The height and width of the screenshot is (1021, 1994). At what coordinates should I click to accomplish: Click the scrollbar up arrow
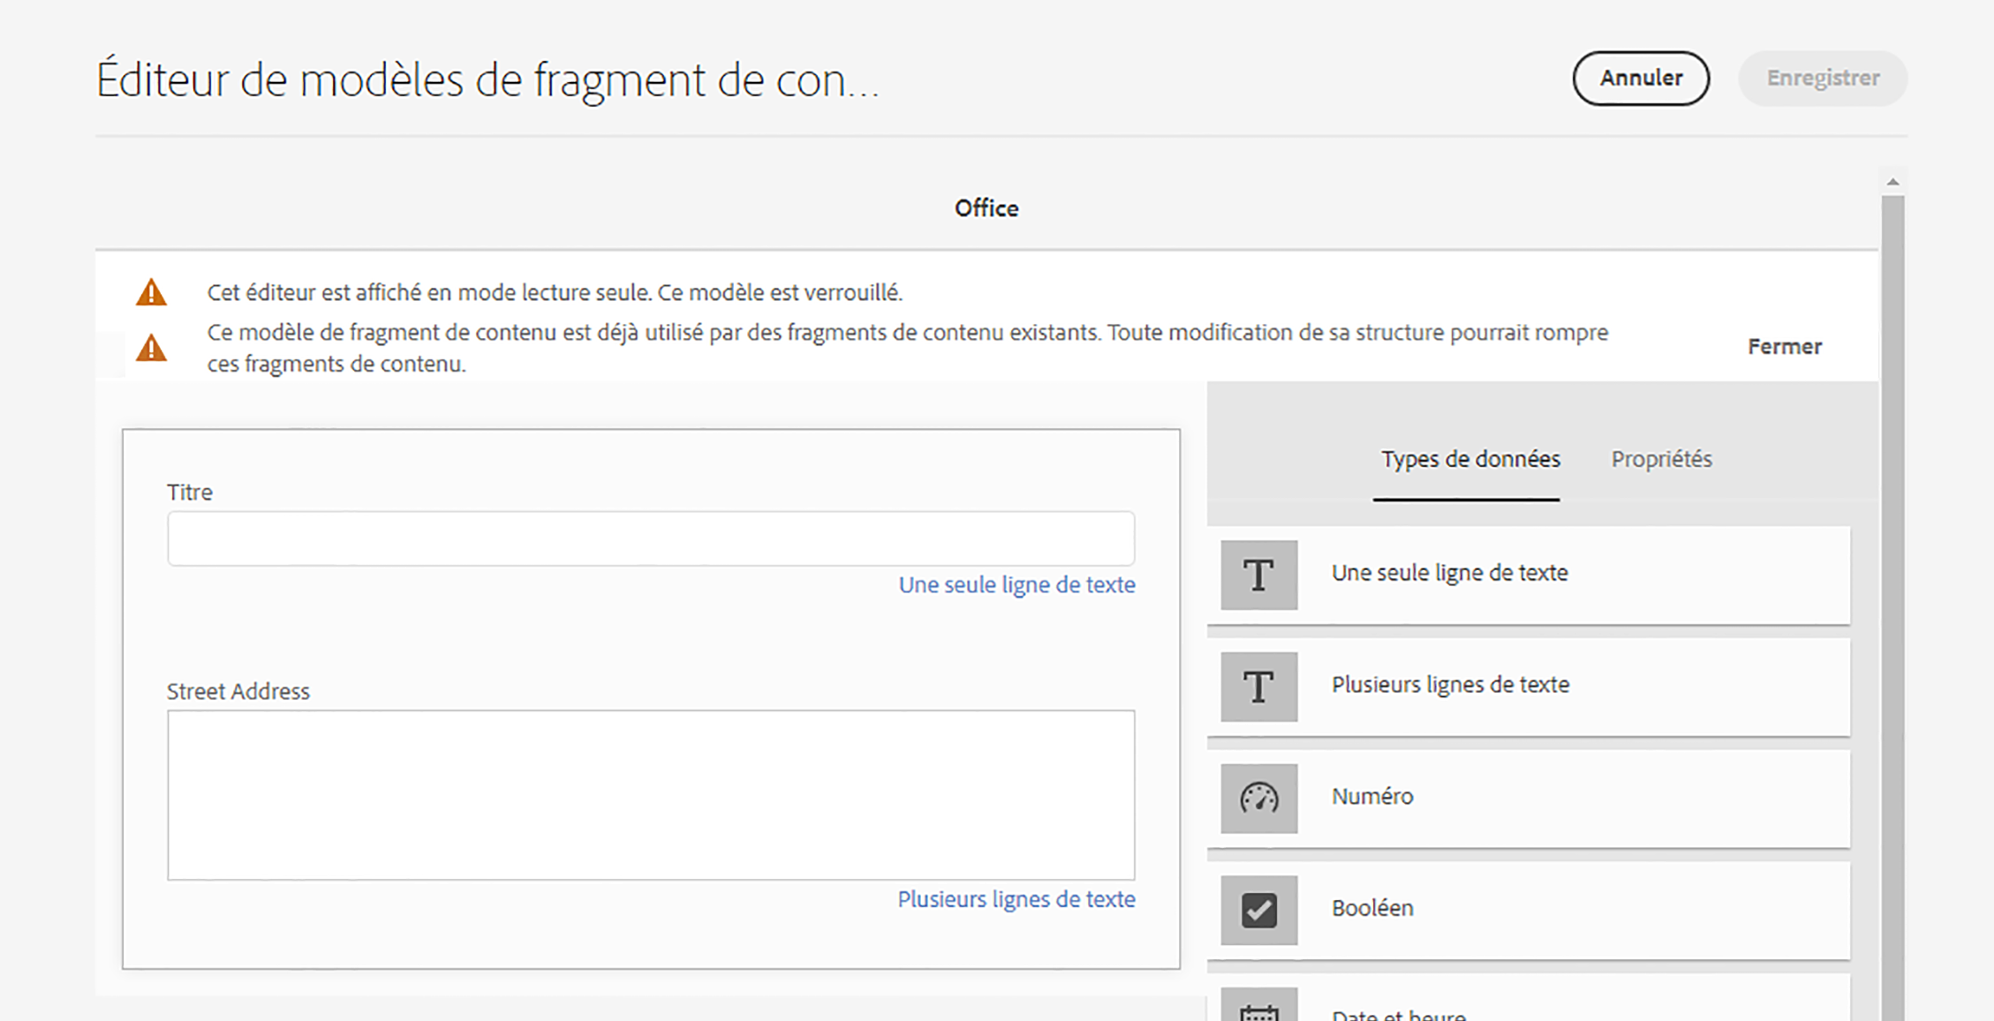(x=1892, y=182)
